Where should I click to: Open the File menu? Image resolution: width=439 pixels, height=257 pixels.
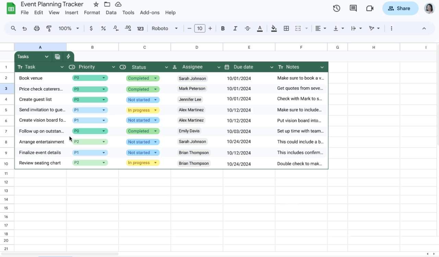25,12
